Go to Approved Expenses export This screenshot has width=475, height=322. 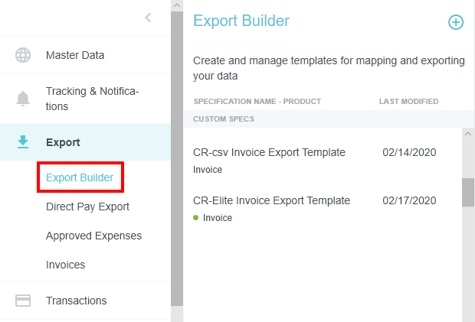[93, 236]
